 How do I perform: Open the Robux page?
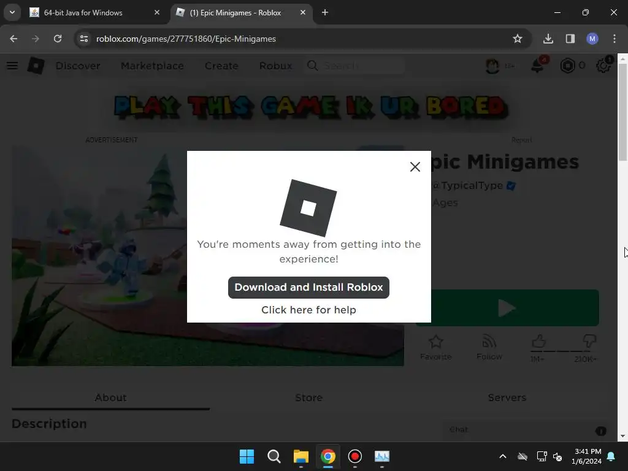pyautogui.click(x=275, y=66)
